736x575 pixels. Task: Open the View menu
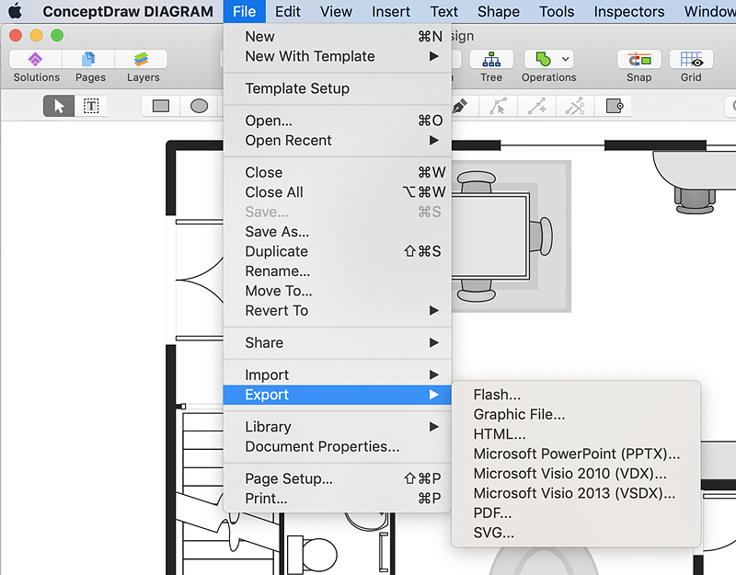[x=336, y=11]
